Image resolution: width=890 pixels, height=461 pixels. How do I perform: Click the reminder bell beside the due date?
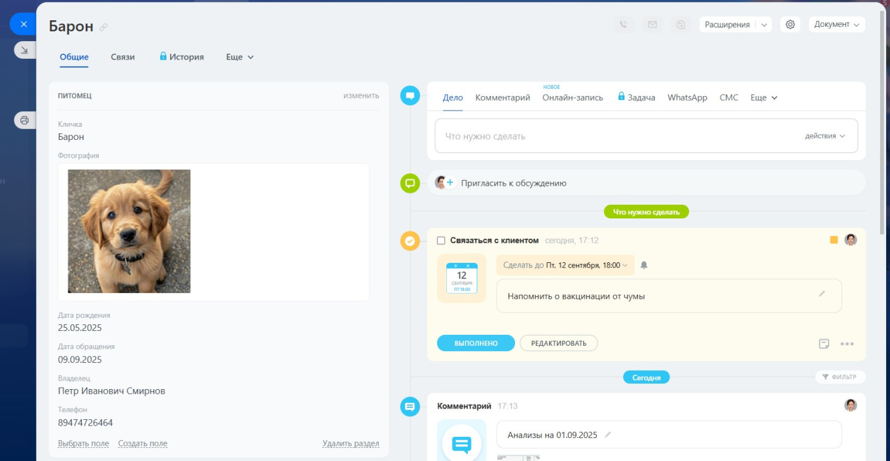pyautogui.click(x=644, y=265)
